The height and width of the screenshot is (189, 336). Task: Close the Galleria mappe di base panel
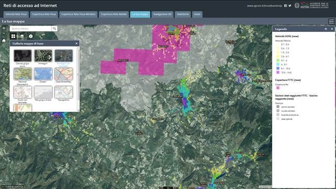coord(76,43)
